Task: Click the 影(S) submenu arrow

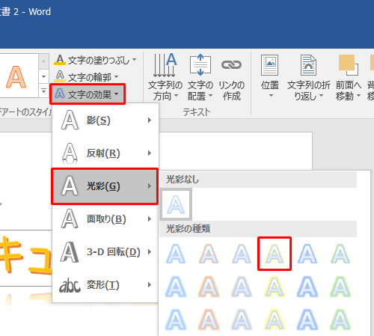Action: click(x=150, y=120)
